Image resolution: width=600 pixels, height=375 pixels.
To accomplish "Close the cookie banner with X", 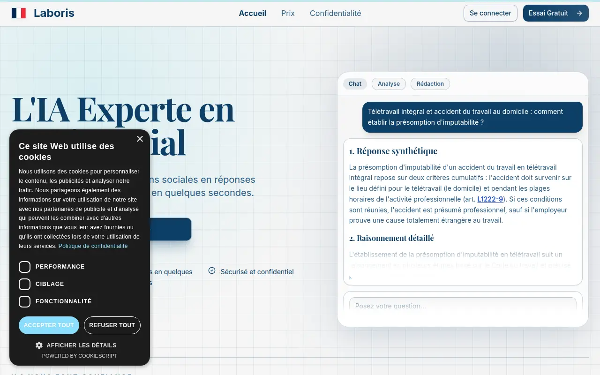I will [140, 139].
